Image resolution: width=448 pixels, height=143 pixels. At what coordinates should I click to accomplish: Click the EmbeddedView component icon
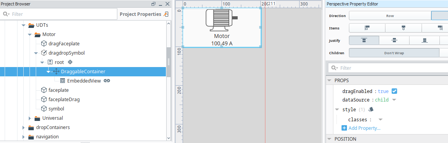(63, 81)
